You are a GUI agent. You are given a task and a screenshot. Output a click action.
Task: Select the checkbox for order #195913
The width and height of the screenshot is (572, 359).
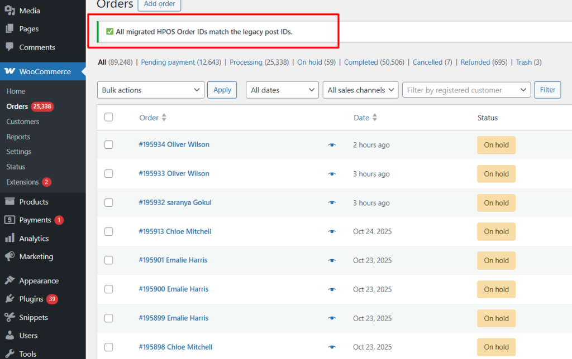tap(109, 231)
